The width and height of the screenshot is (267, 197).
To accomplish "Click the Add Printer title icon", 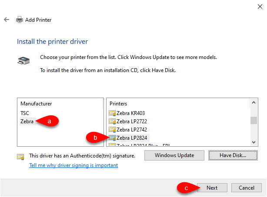I will coord(20,20).
